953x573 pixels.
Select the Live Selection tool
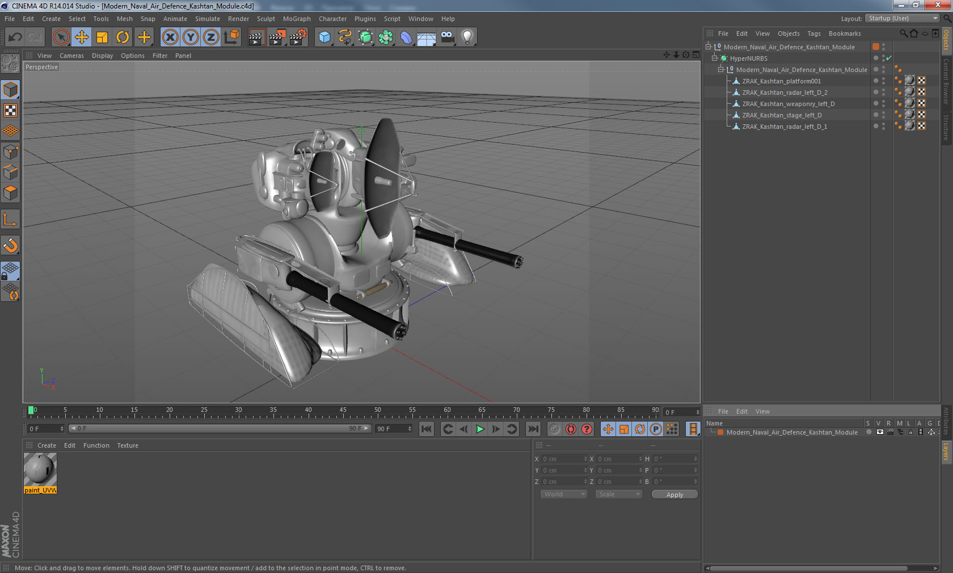point(61,37)
